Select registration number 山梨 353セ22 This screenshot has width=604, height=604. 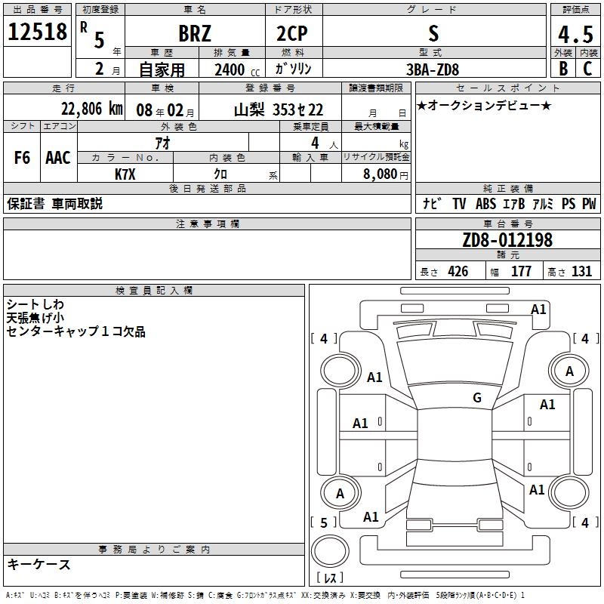(279, 110)
